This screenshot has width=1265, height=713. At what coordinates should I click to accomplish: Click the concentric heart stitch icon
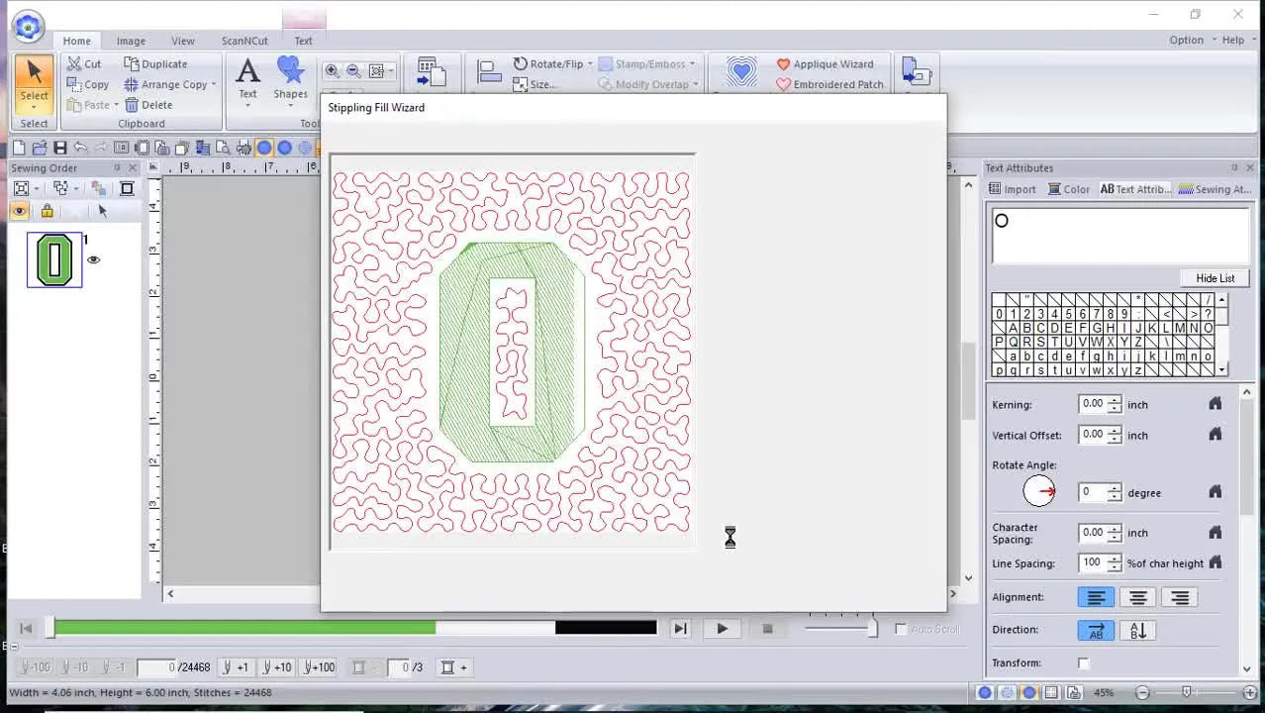tap(741, 71)
